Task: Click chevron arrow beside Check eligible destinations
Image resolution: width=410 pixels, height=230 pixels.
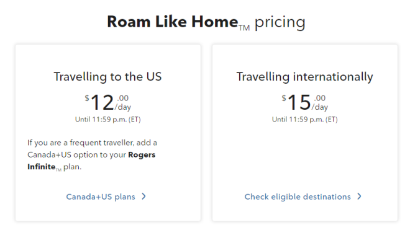Action: tap(360, 197)
